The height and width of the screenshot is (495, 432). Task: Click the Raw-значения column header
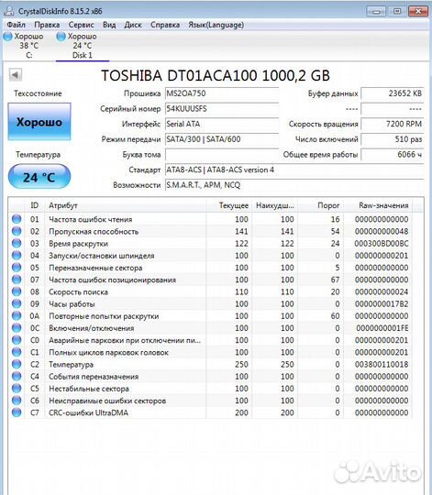point(378,205)
